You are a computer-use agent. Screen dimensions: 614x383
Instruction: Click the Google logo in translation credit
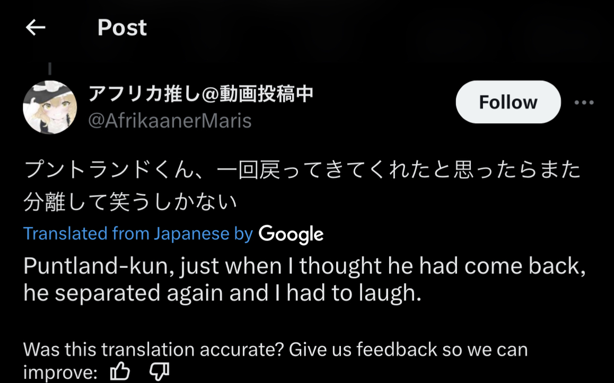pyautogui.click(x=291, y=234)
